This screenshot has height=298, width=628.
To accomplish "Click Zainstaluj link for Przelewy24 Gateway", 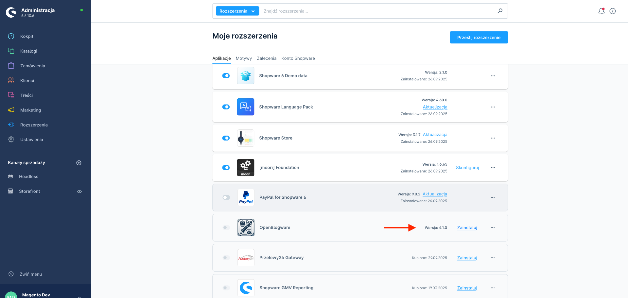I will coord(467,258).
